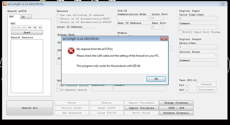Select the MAC search tab
This screenshot has height=125, width=230.
pyautogui.click(x=14, y=17)
